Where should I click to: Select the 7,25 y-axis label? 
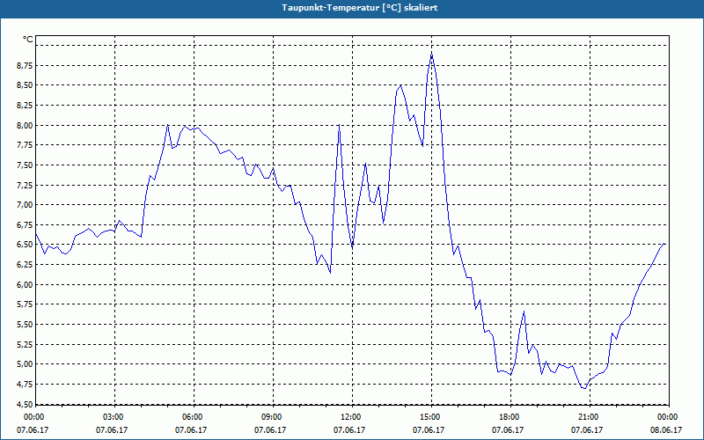click(x=24, y=185)
